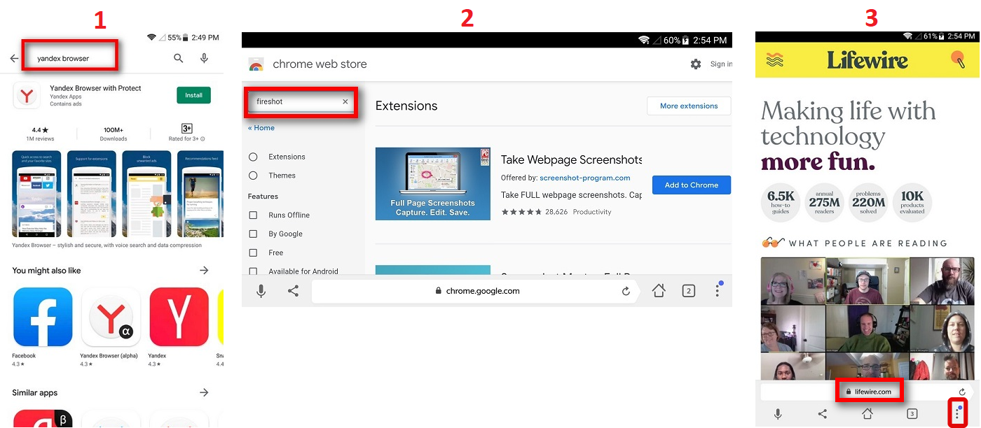Click the « Home link
The height and width of the screenshot is (428, 981).
click(261, 128)
